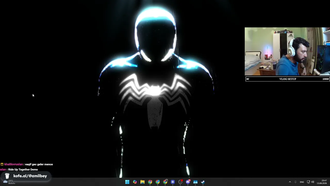Click the chat message "vaqif gec geler mence"

[39, 164]
